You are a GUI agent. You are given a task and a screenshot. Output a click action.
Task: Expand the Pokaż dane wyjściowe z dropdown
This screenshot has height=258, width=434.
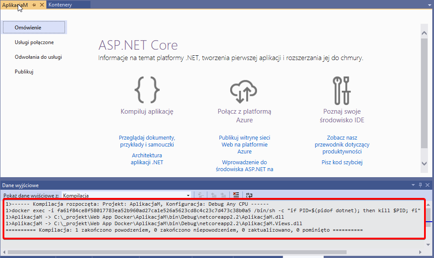[188, 195]
